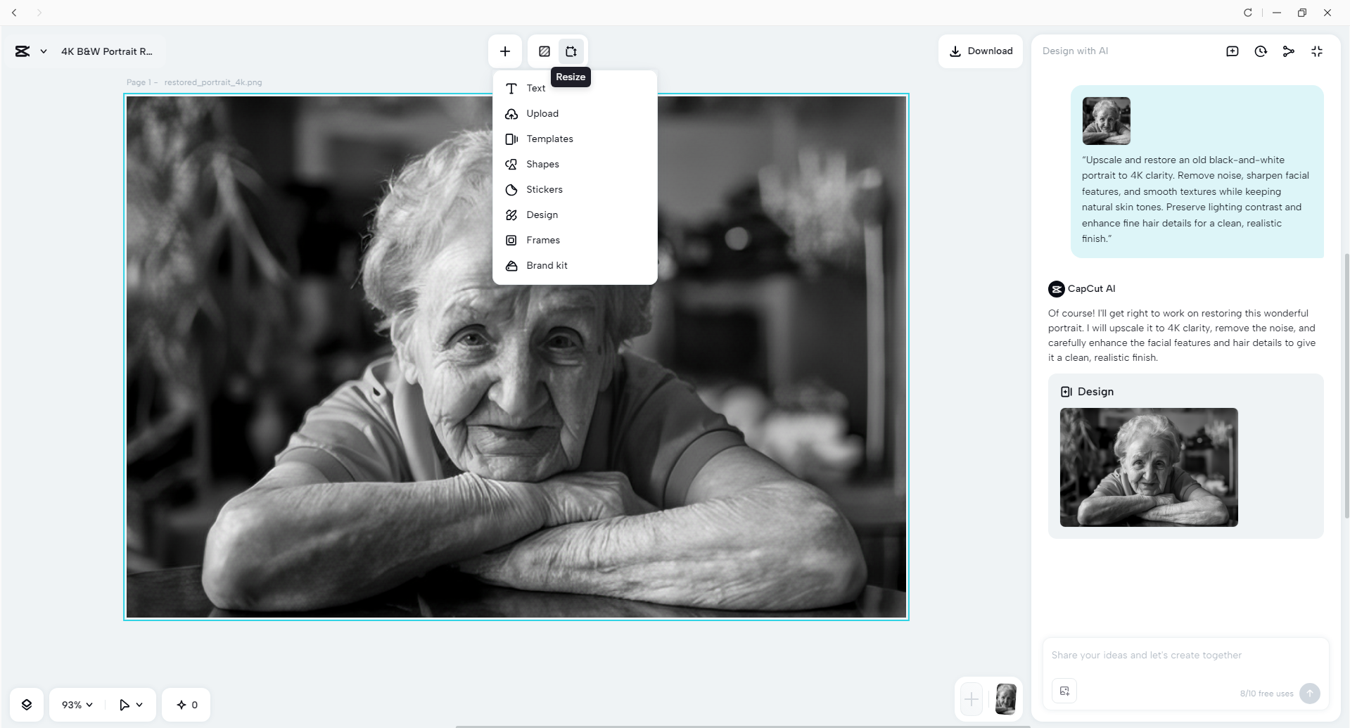Select Frames from the add menu

(x=575, y=240)
